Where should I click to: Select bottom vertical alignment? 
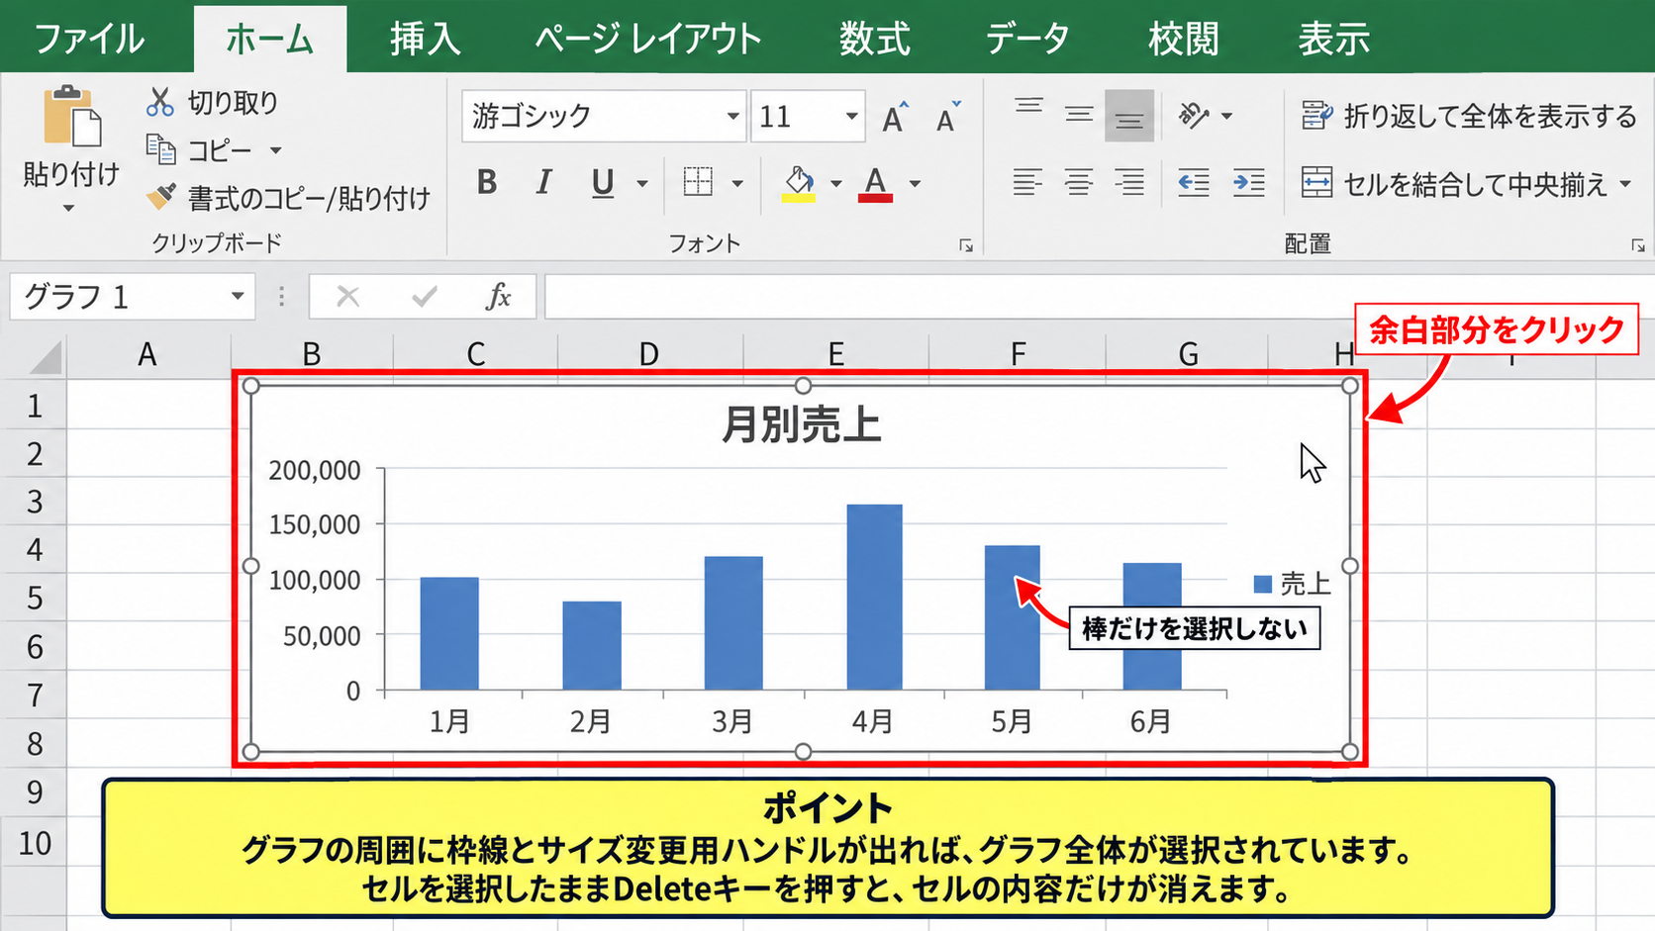point(1129,116)
